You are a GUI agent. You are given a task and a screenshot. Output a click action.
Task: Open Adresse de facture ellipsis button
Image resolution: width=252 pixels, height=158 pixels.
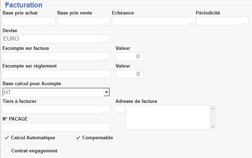[x=120, y=110]
